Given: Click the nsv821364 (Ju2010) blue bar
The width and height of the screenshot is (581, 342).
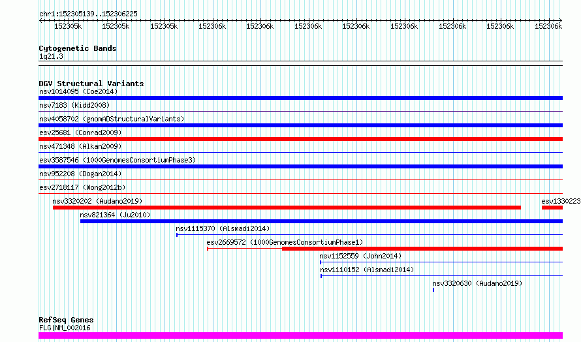Looking at the screenshot, I should coord(321,221).
